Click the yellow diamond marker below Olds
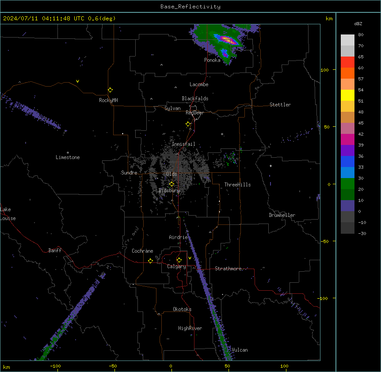The image size is (381, 372). pyautogui.click(x=171, y=184)
